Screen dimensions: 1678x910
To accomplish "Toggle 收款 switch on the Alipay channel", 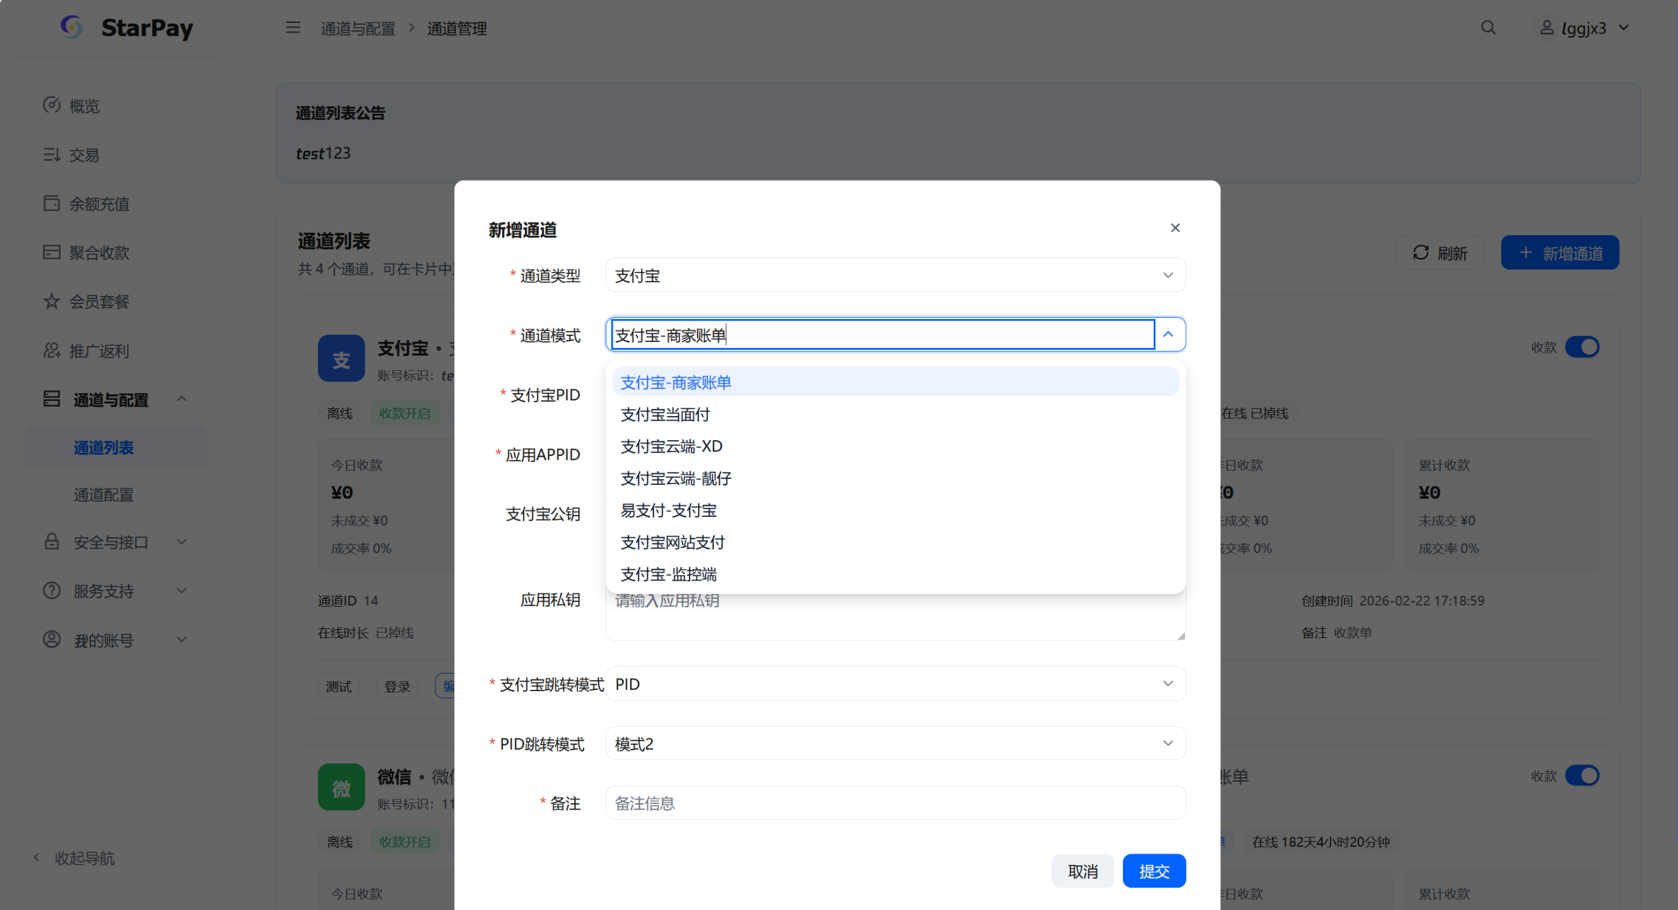I will (x=1582, y=347).
